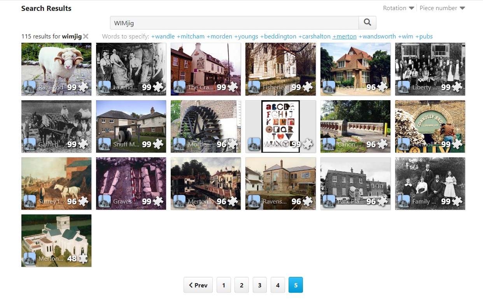
Task: Open the Piece number dropdown
Action: click(442, 8)
